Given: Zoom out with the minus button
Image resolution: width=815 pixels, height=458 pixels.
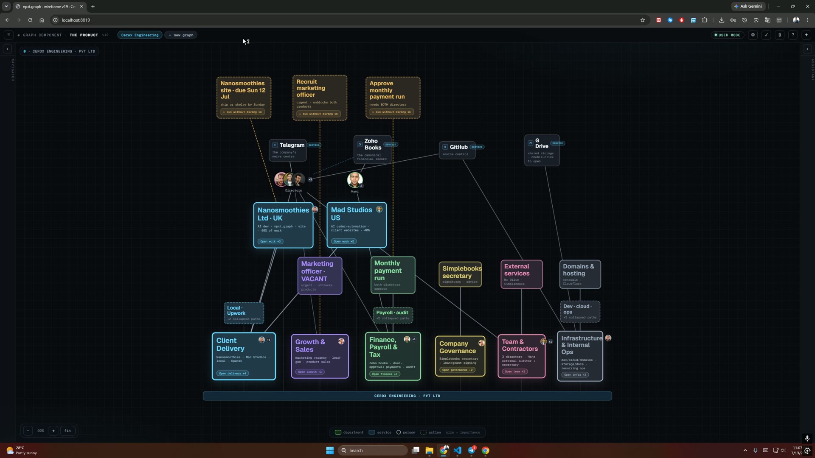Looking at the screenshot, I should (28, 431).
